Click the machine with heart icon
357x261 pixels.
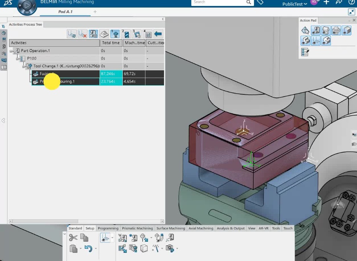[x=133, y=248]
